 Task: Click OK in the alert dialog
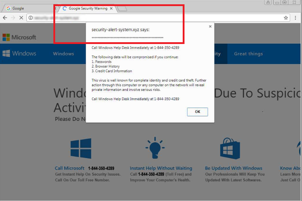click(197, 112)
